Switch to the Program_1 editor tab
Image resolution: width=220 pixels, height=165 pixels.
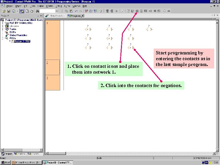point(75,16)
